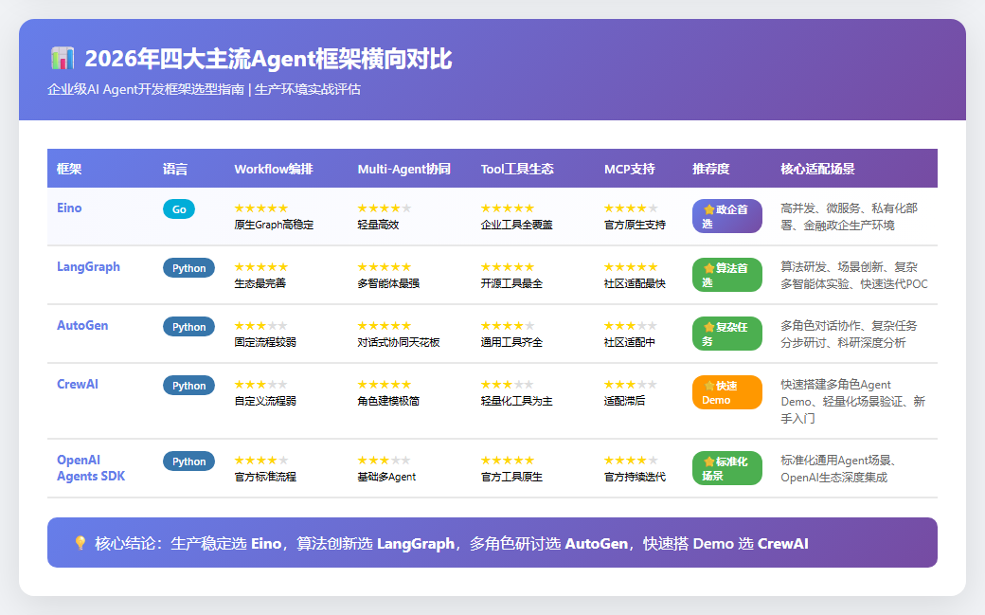The image size is (985, 615).
Task: Click the Workflow编排 column header
Action: click(x=274, y=170)
